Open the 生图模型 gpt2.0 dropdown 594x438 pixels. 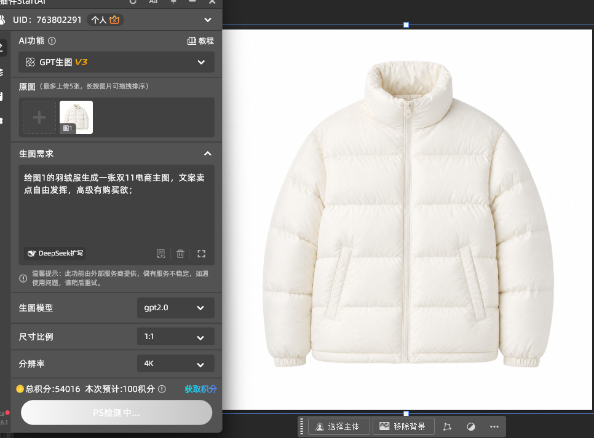click(175, 308)
